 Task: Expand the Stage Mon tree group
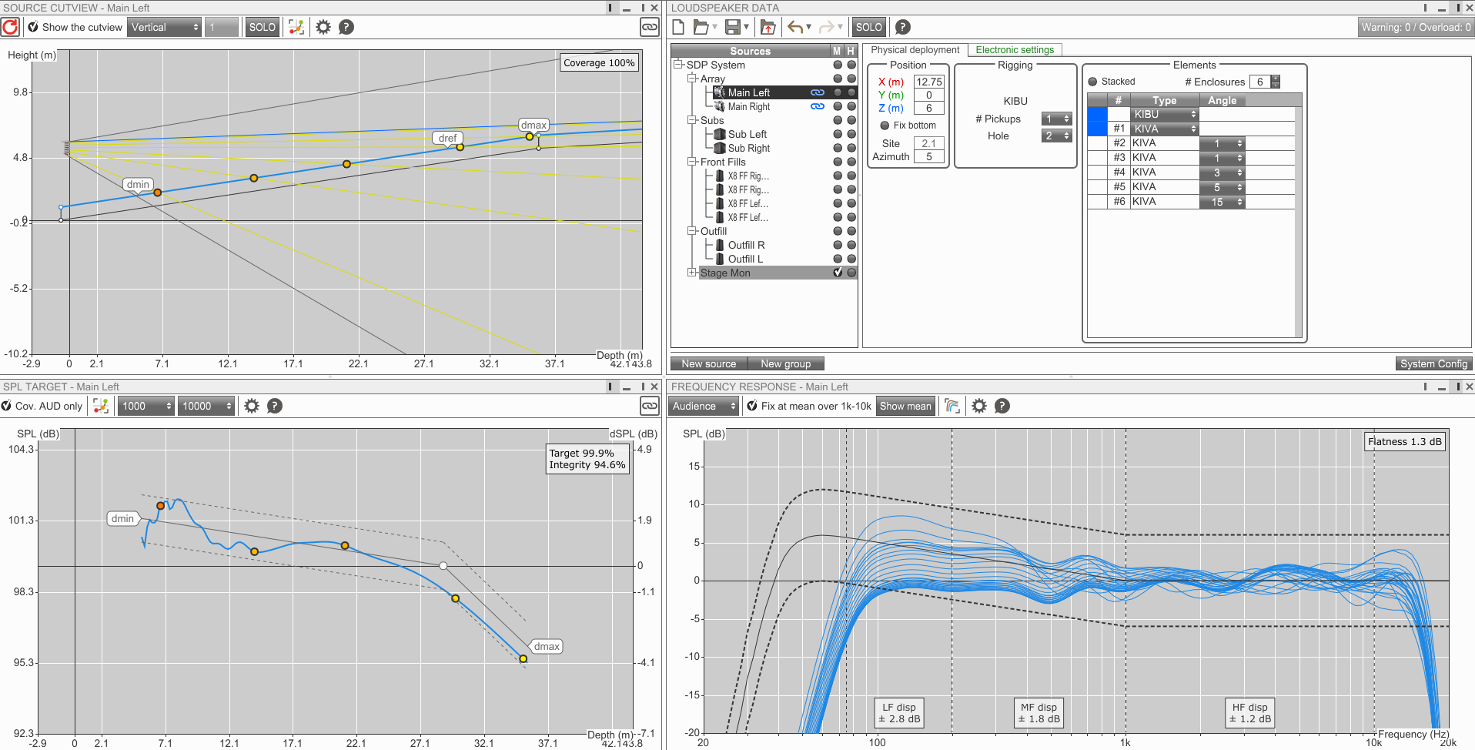tap(692, 273)
